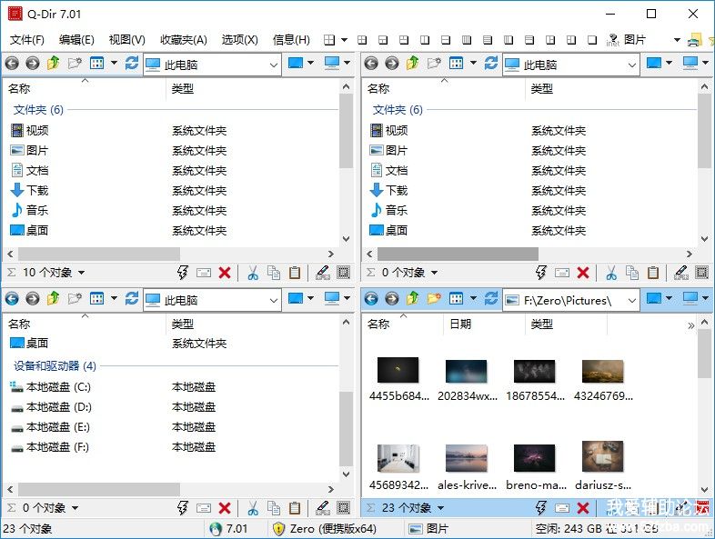Click copy icon in top-left pane
This screenshot has height=539, width=715.
pos(274,273)
